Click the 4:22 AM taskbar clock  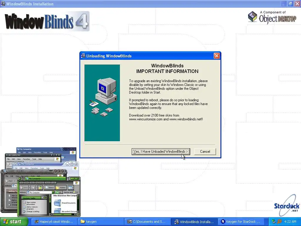click(x=290, y=222)
